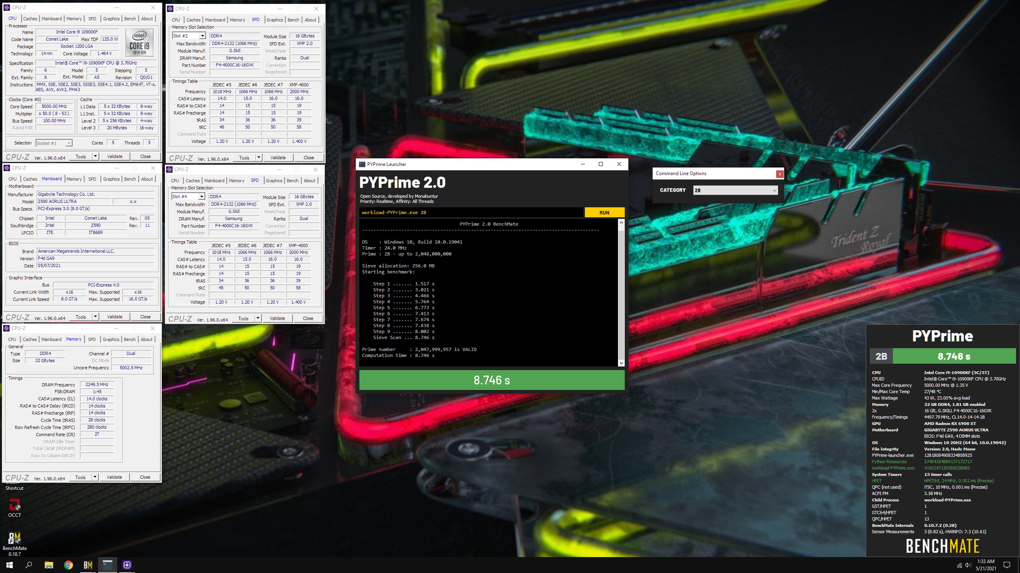Click Model field Z590 AORUS ULTRA
The width and height of the screenshot is (1020, 573).
point(73,201)
